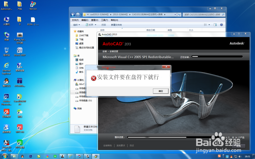This screenshot has height=159, width=255.
Task: Open the 编辑(E) menu
Action: point(85,20)
